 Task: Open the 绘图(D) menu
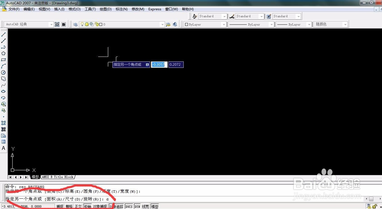pos(105,9)
